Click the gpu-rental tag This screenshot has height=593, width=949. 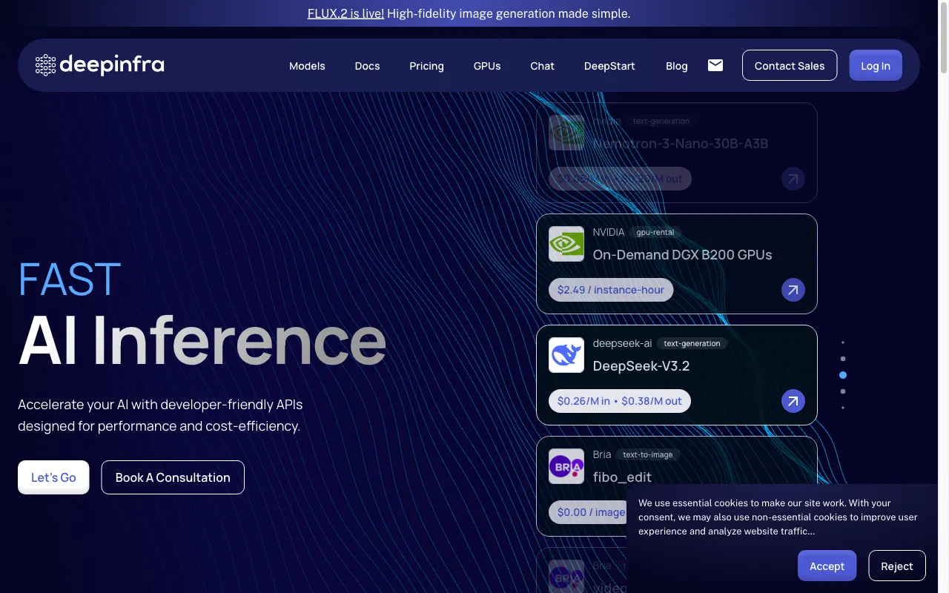pos(655,232)
